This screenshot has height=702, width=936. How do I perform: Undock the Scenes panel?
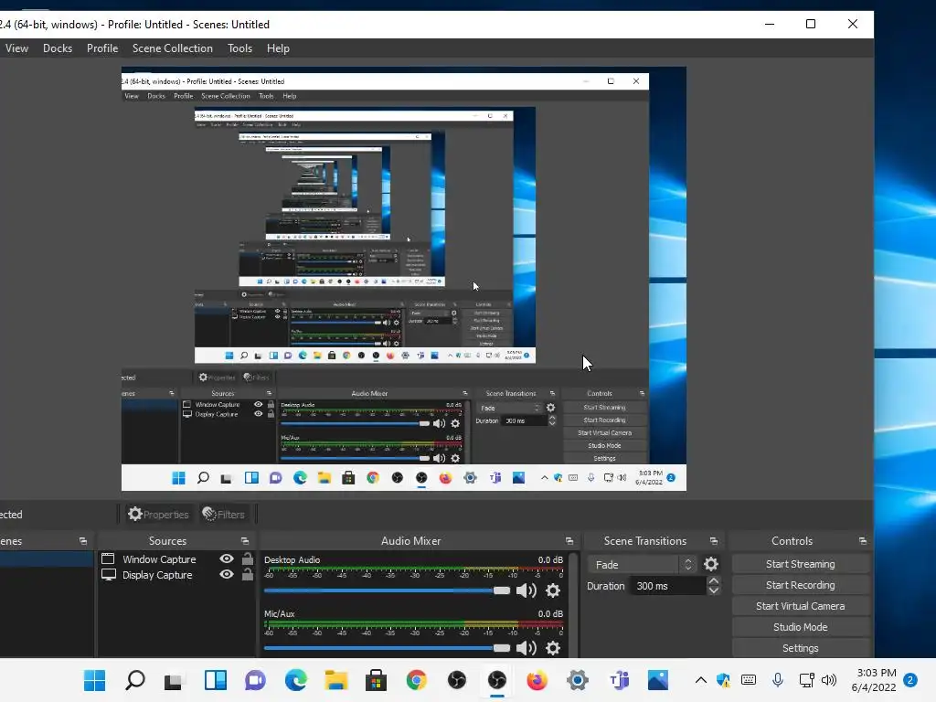(x=83, y=541)
